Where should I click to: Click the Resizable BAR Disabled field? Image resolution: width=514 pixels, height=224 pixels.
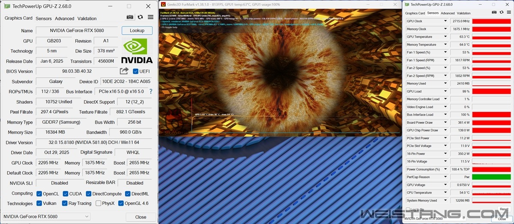[x=135, y=183]
